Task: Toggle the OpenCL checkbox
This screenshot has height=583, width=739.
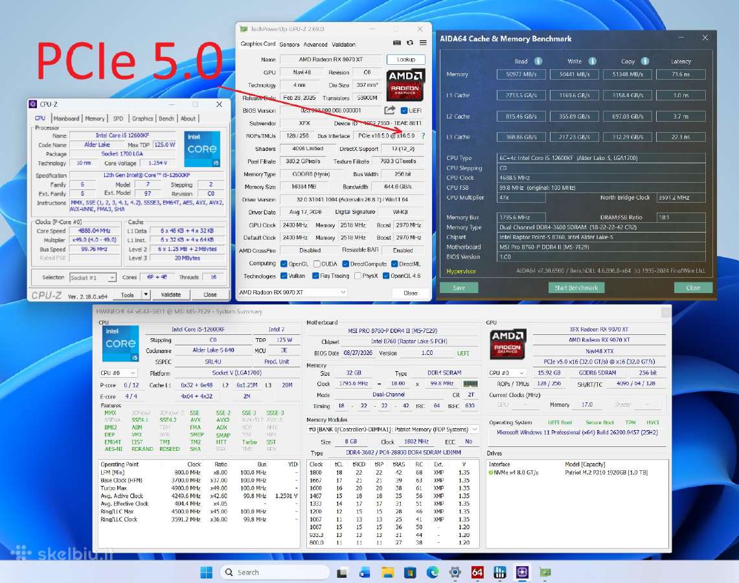Action: tap(284, 264)
